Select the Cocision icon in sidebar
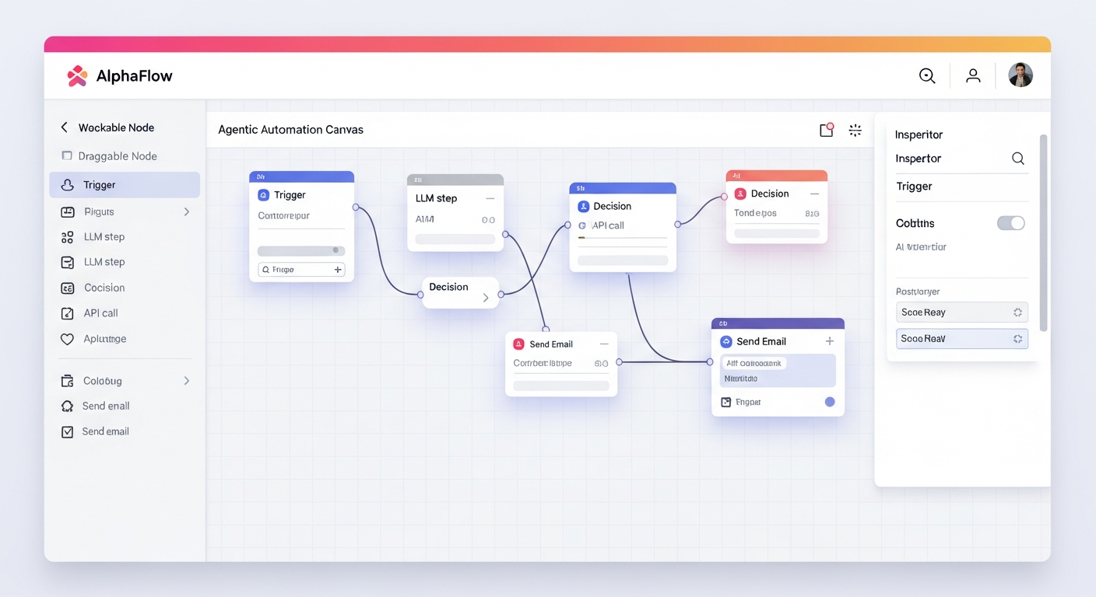The height and width of the screenshot is (597, 1096). tap(68, 288)
